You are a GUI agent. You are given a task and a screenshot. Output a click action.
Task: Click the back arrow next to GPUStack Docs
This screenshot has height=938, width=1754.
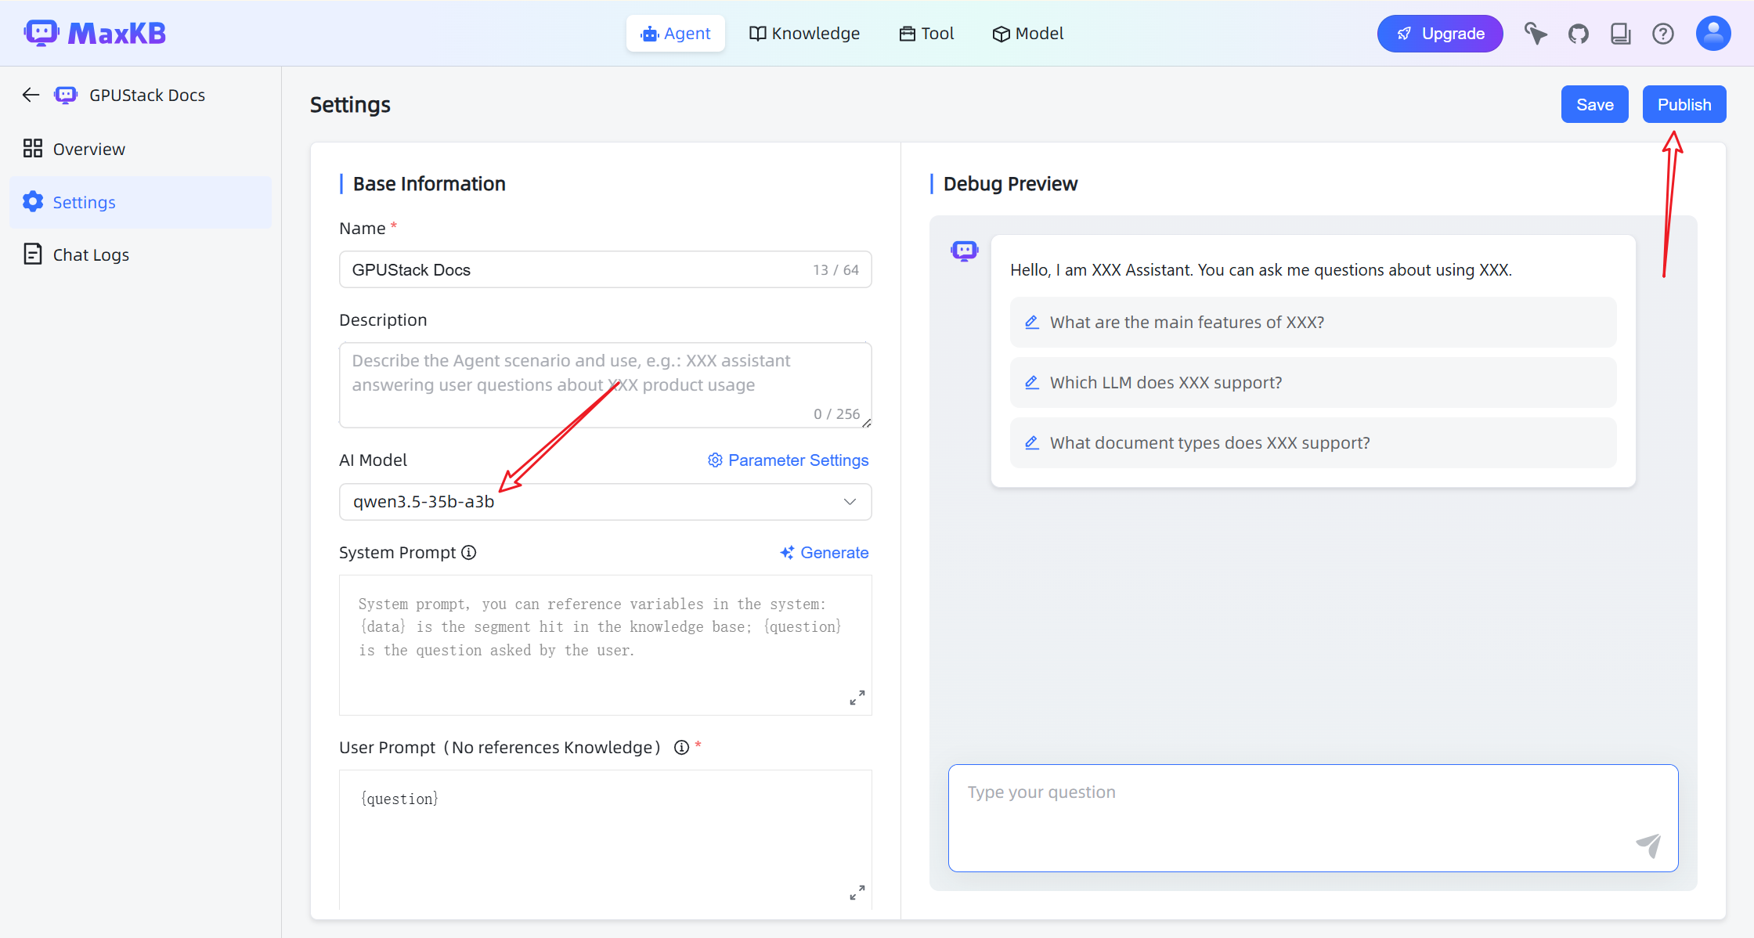(31, 95)
